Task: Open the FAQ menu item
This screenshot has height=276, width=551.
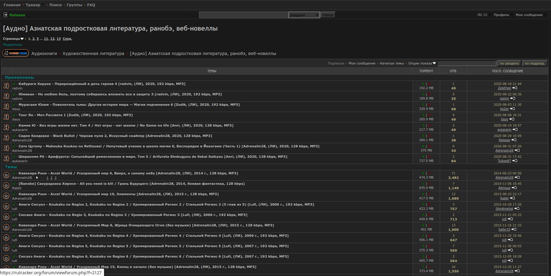Action: coord(91,5)
